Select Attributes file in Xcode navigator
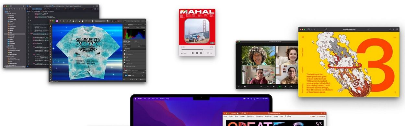Viewport: 405px width, 126px height. coord(12,34)
